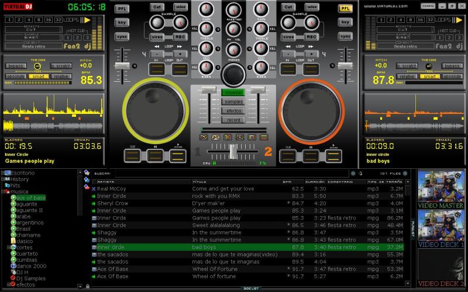This screenshot has height=292, width=468.
Task: Open CONFIG settings
Action: click(x=428, y=6)
